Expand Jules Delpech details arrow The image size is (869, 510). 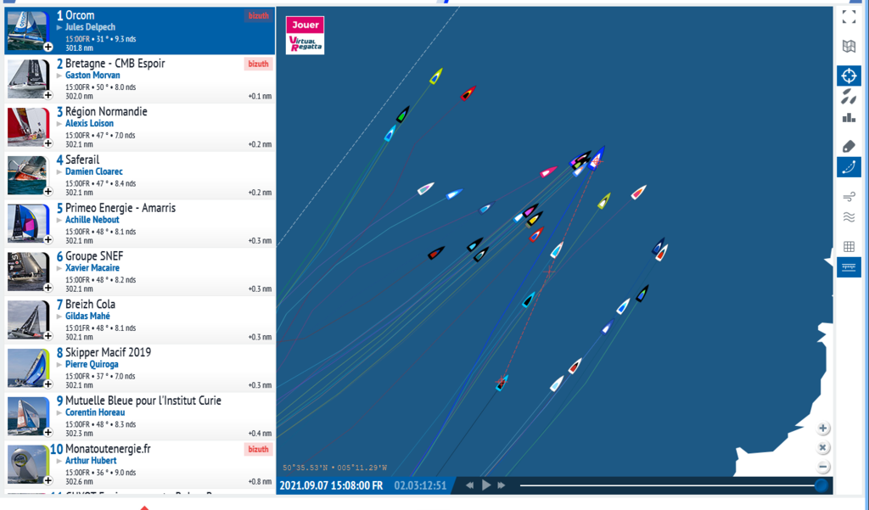(59, 27)
